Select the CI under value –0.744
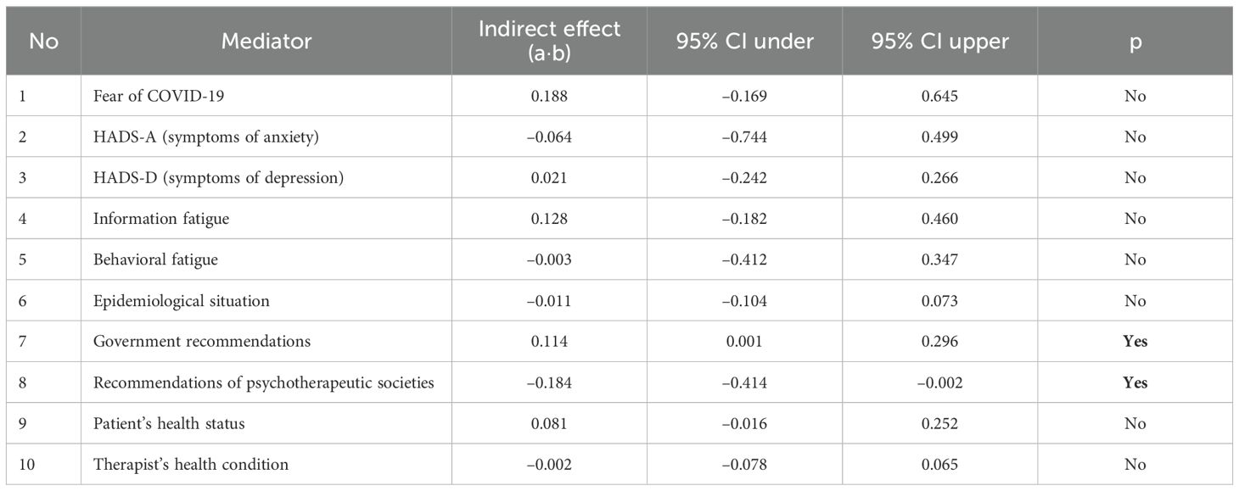1239x491 pixels. 744,137
